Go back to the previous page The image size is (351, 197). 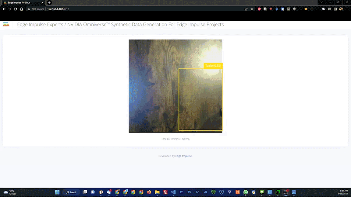4,9
